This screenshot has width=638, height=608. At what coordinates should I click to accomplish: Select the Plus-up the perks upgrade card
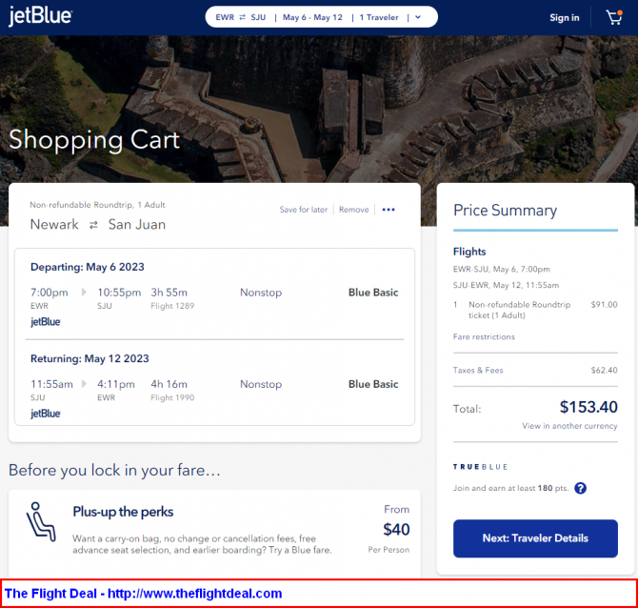point(214,533)
